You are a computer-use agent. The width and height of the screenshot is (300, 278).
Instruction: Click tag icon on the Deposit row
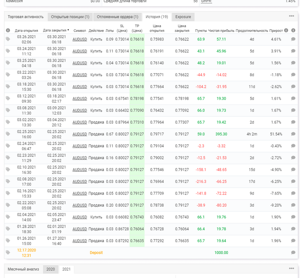[x=8, y=252]
